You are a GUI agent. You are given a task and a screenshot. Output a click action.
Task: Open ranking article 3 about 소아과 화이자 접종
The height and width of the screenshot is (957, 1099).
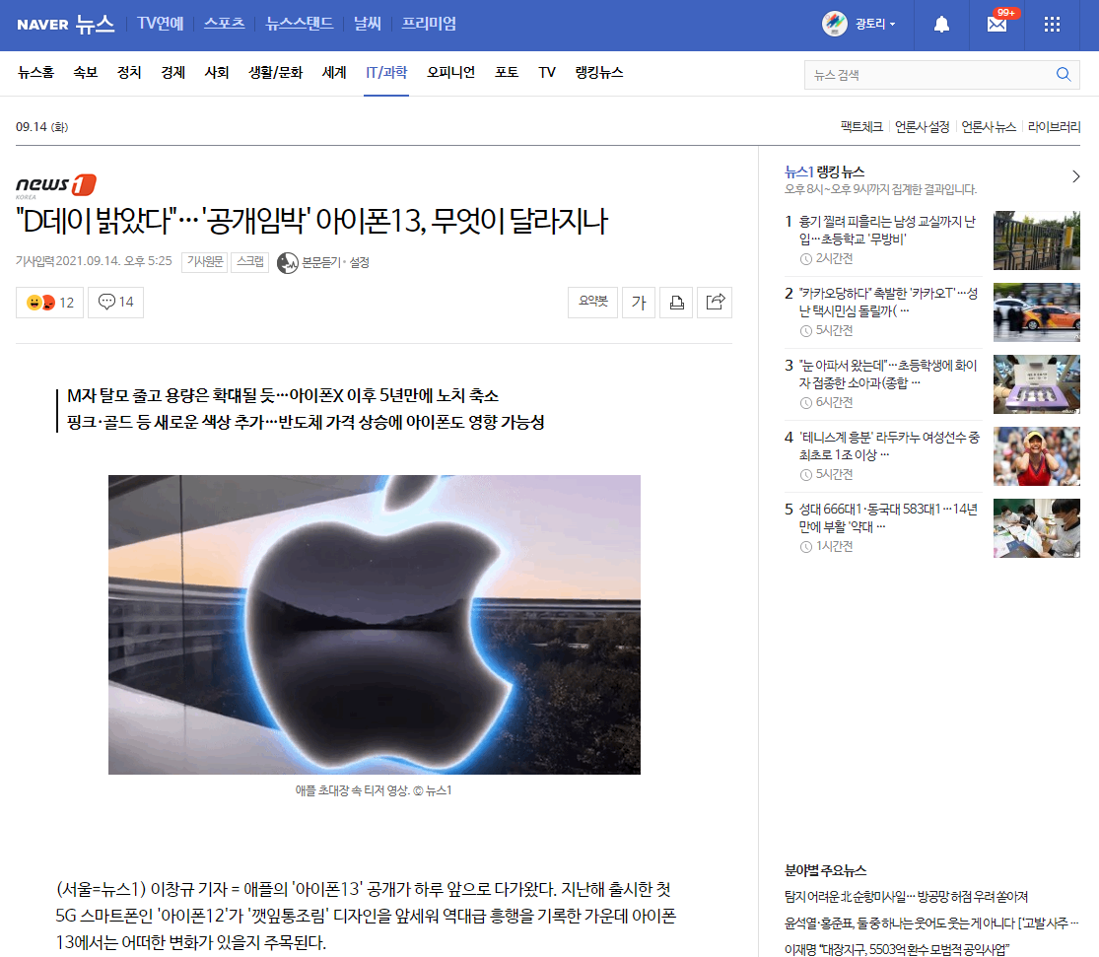[888, 374]
